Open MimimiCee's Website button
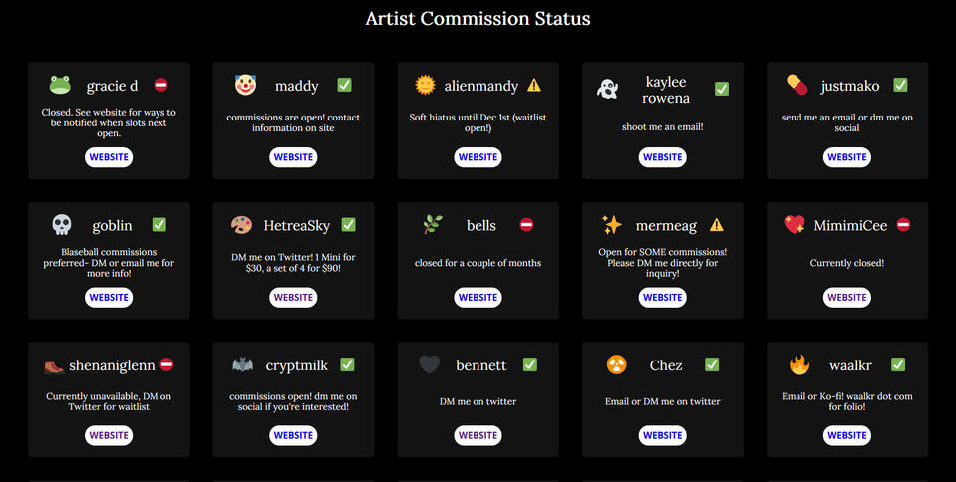Viewport: 956px width, 482px height. click(x=847, y=297)
